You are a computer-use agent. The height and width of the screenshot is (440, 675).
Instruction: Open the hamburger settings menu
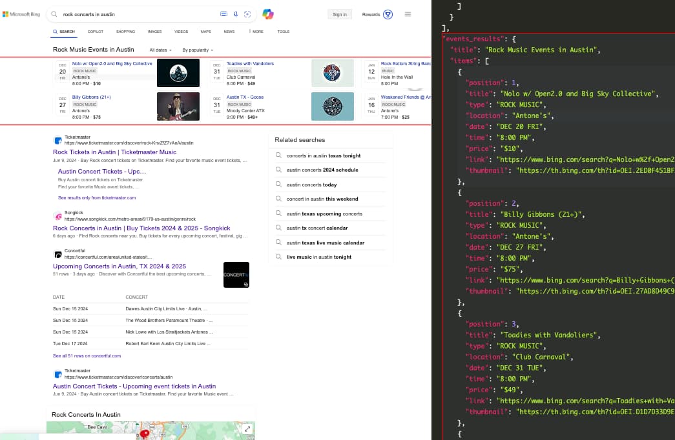pyautogui.click(x=408, y=14)
